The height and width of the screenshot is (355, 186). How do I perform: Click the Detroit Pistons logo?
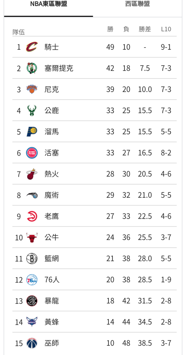(x=32, y=153)
